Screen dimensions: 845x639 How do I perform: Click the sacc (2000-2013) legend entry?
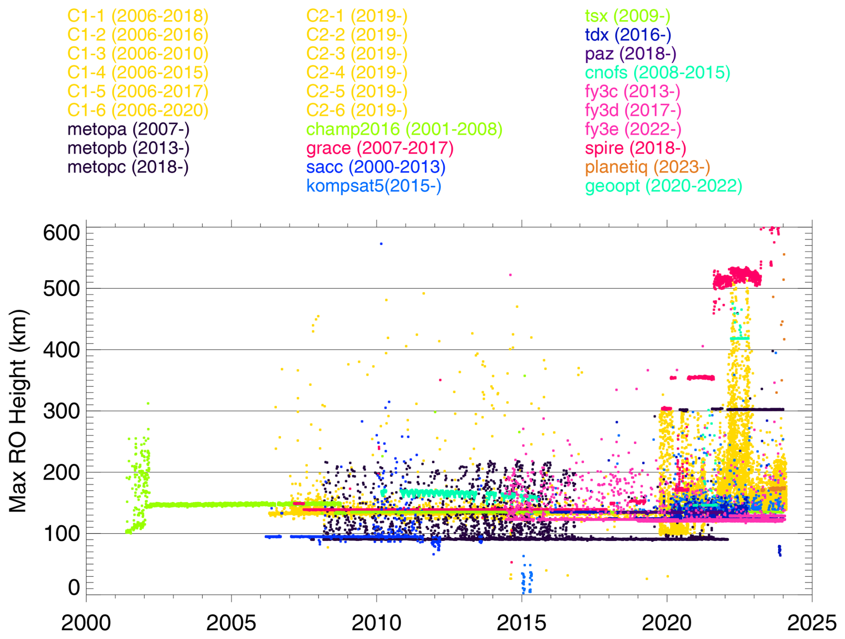376,167
